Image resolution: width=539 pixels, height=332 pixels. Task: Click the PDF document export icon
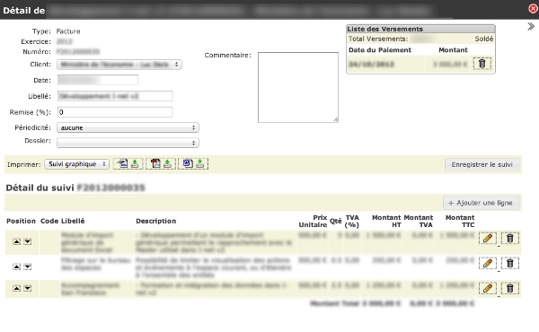click(x=155, y=164)
